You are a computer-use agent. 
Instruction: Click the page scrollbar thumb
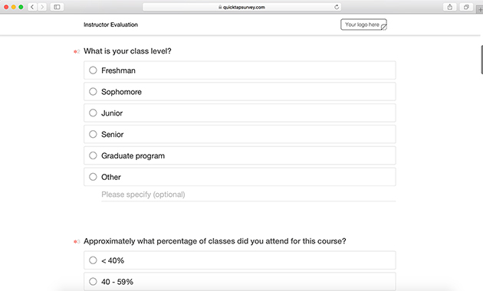(x=481, y=60)
